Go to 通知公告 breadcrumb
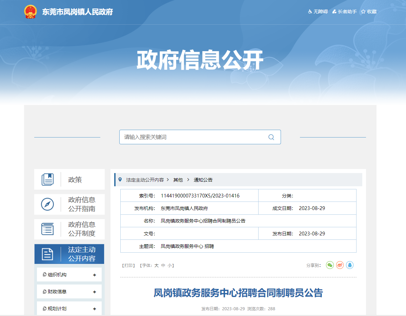406x316 pixels. 203,180
